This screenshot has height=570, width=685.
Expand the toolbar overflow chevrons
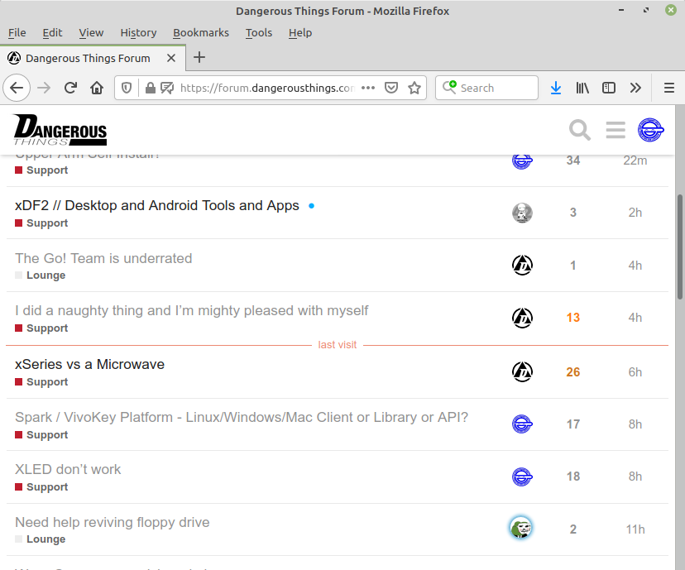point(635,88)
